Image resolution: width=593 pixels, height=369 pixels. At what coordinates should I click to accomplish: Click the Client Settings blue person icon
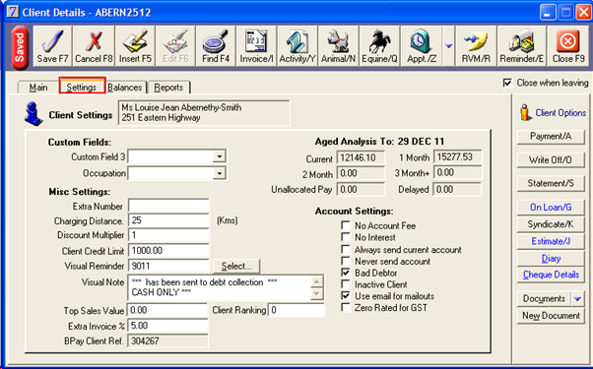[x=33, y=114]
